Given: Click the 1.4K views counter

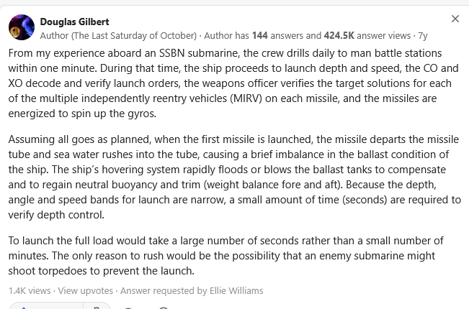Looking at the screenshot, I should click(x=30, y=290).
